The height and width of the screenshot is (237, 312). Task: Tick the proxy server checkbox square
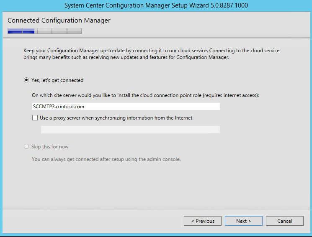pyautogui.click(x=35, y=117)
